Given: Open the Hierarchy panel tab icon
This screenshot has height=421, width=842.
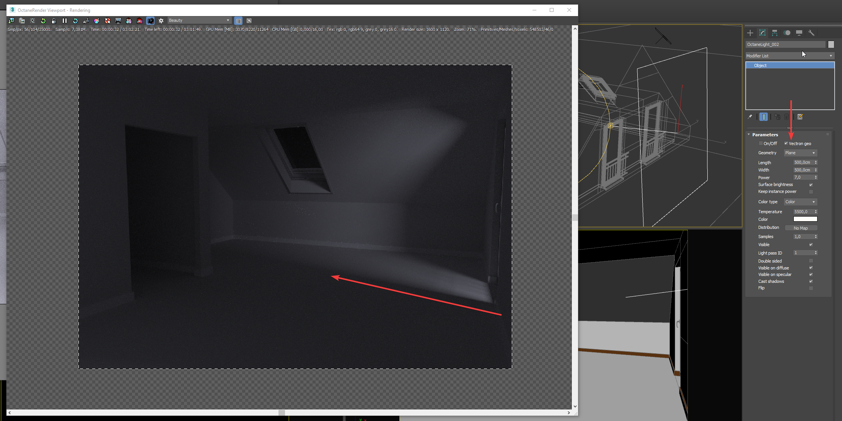Looking at the screenshot, I should pos(775,33).
